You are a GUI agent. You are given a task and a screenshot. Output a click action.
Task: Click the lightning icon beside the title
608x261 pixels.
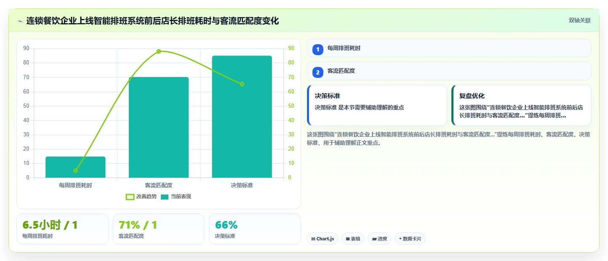point(20,21)
